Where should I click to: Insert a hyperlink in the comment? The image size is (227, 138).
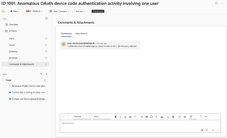[142, 117]
